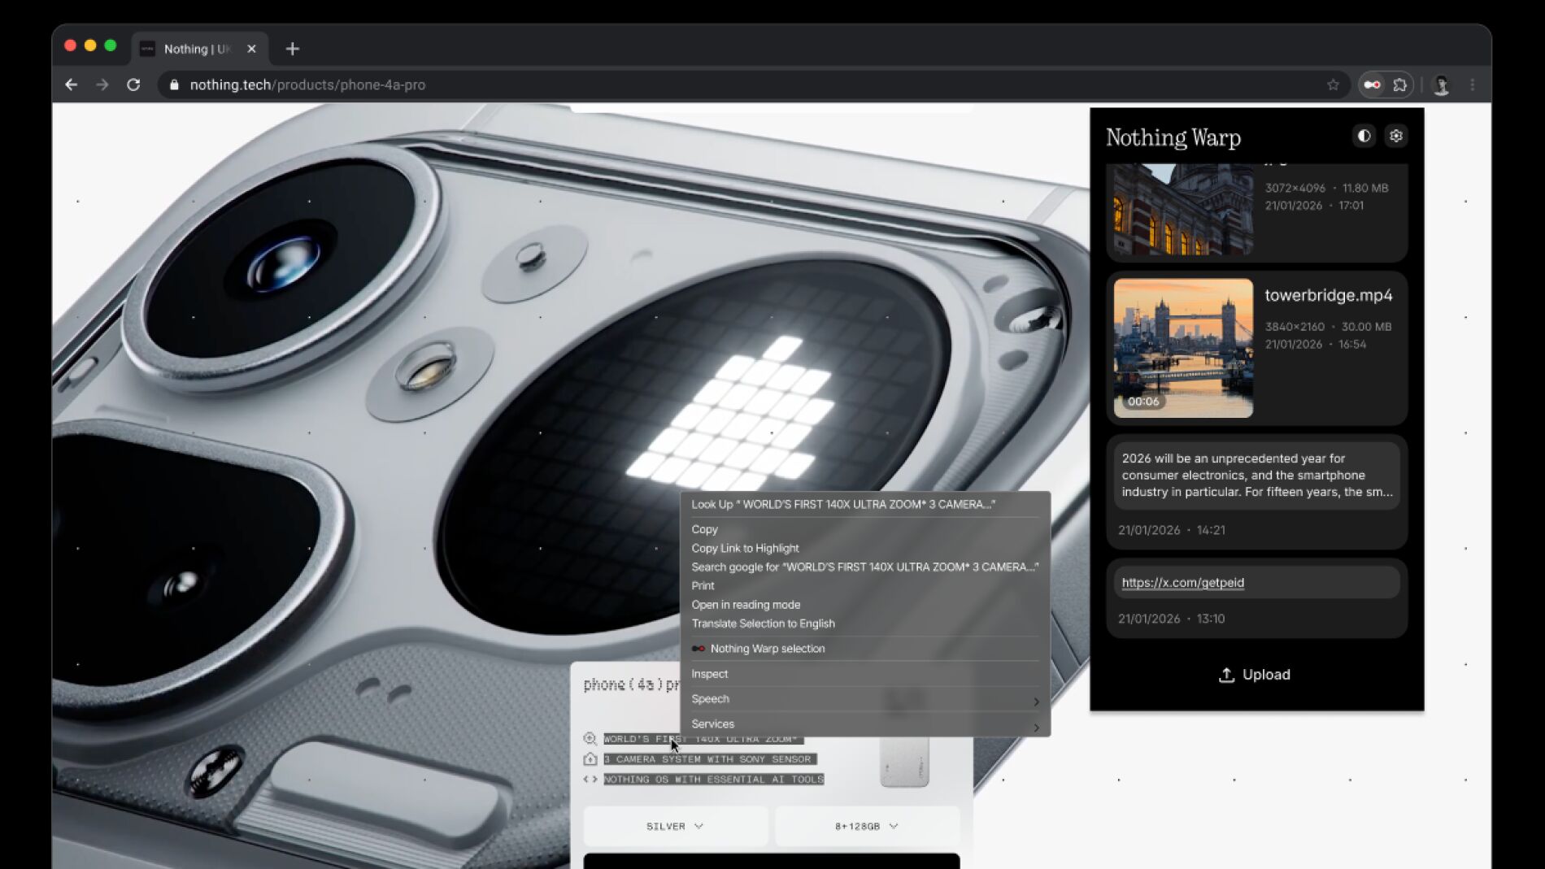Choose Nothing Warp selection in context menu

tap(767, 649)
